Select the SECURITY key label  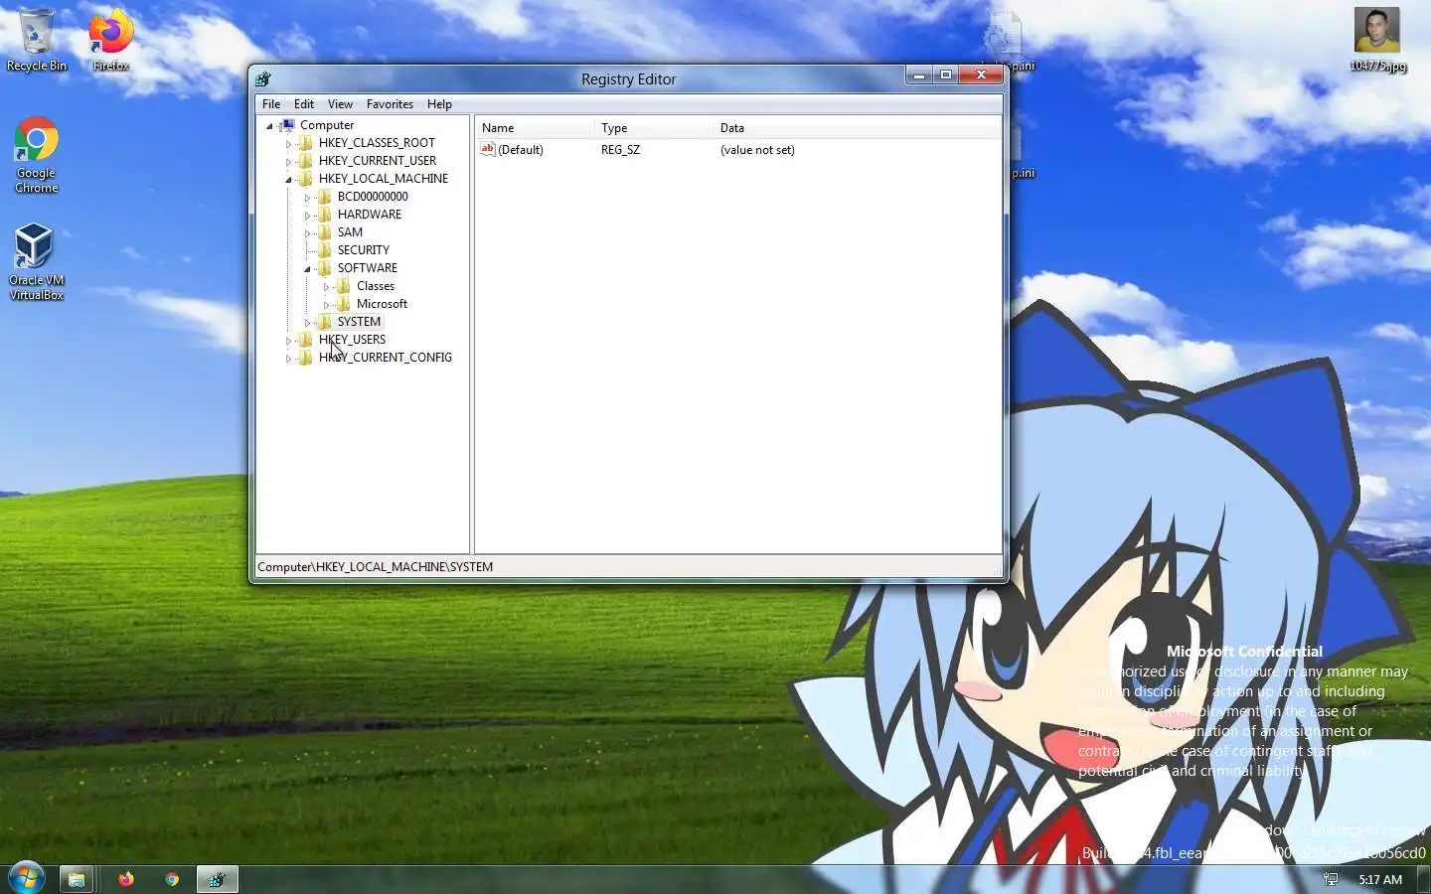[363, 250]
